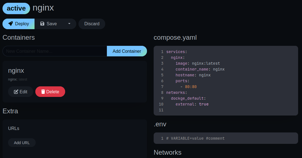
Task: Open the Save dropdown arrow
Action: [69, 24]
